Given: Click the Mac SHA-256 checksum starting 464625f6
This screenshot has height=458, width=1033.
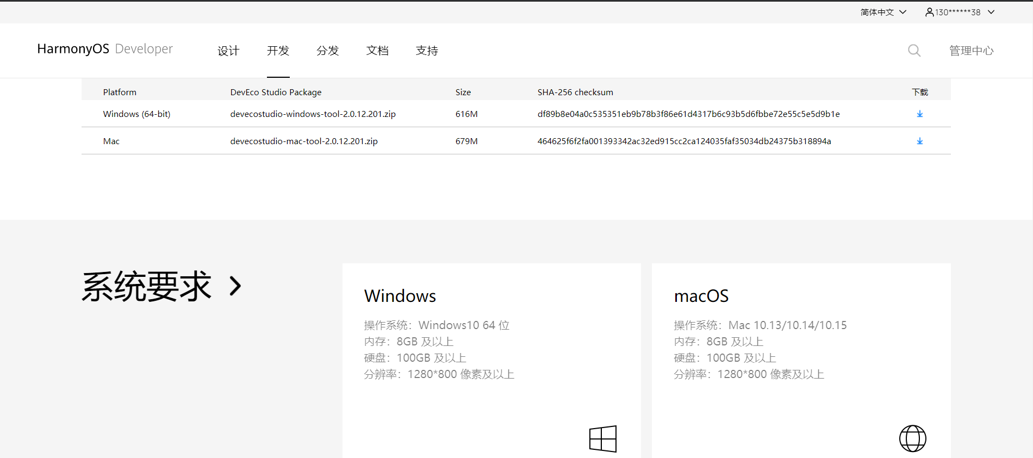Looking at the screenshot, I should [684, 141].
